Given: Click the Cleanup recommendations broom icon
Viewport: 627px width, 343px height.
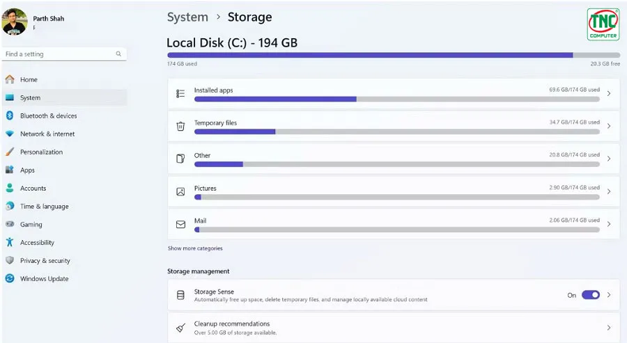Looking at the screenshot, I should pos(180,328).
